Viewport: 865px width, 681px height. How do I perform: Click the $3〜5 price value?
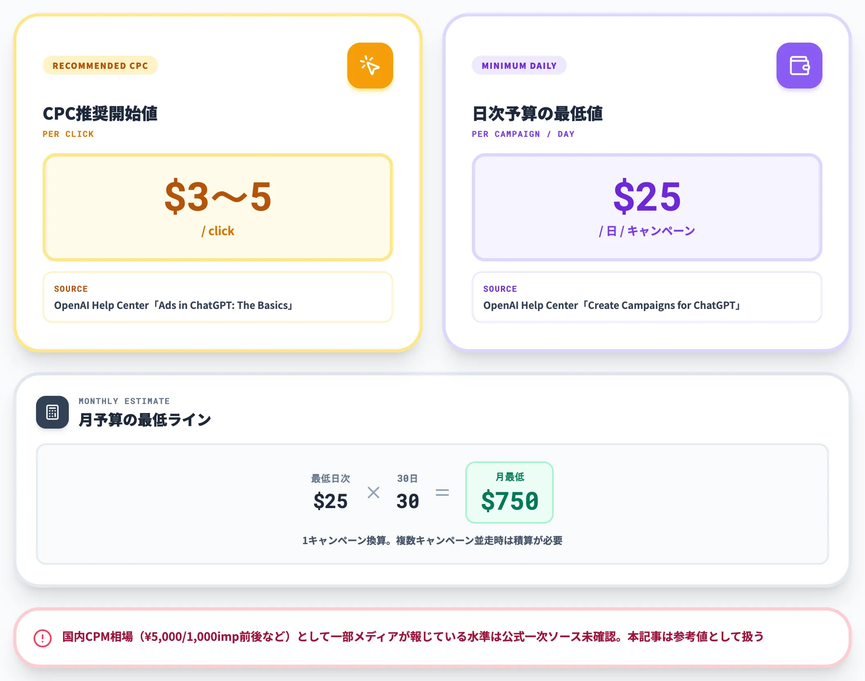tap(218, 197)
